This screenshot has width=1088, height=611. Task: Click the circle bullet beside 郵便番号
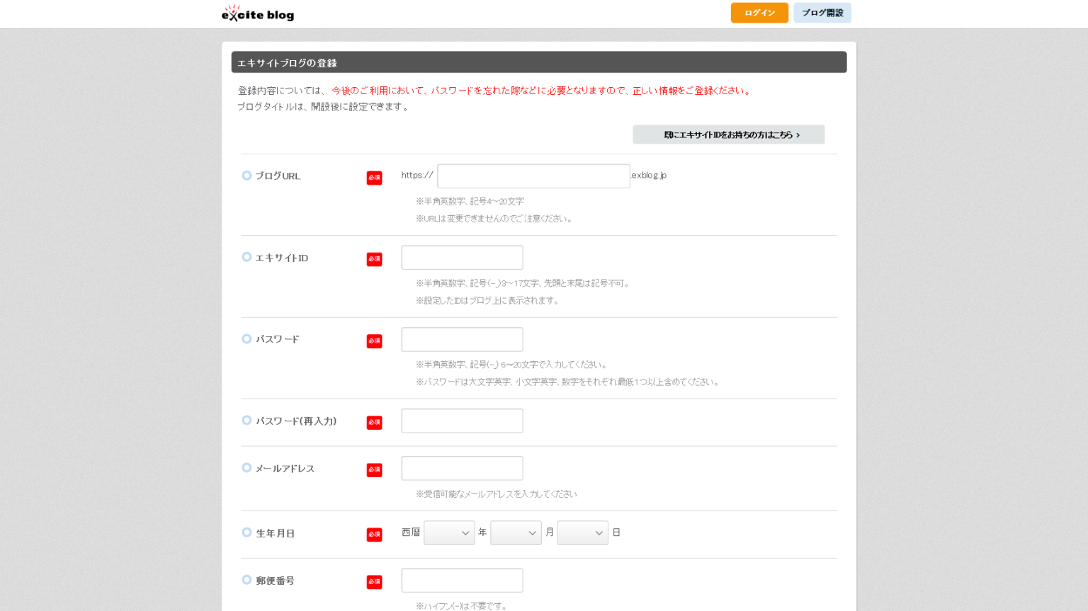click(x=246, y=580)
